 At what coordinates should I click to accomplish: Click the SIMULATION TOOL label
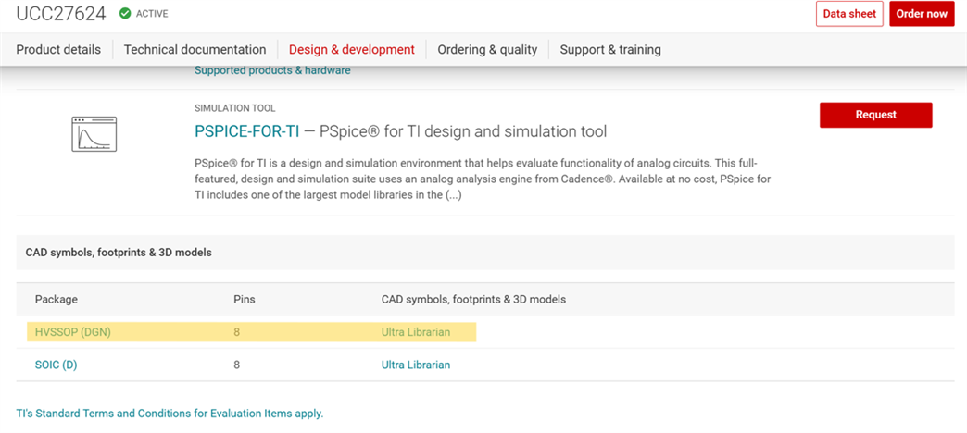coord(234,108)
